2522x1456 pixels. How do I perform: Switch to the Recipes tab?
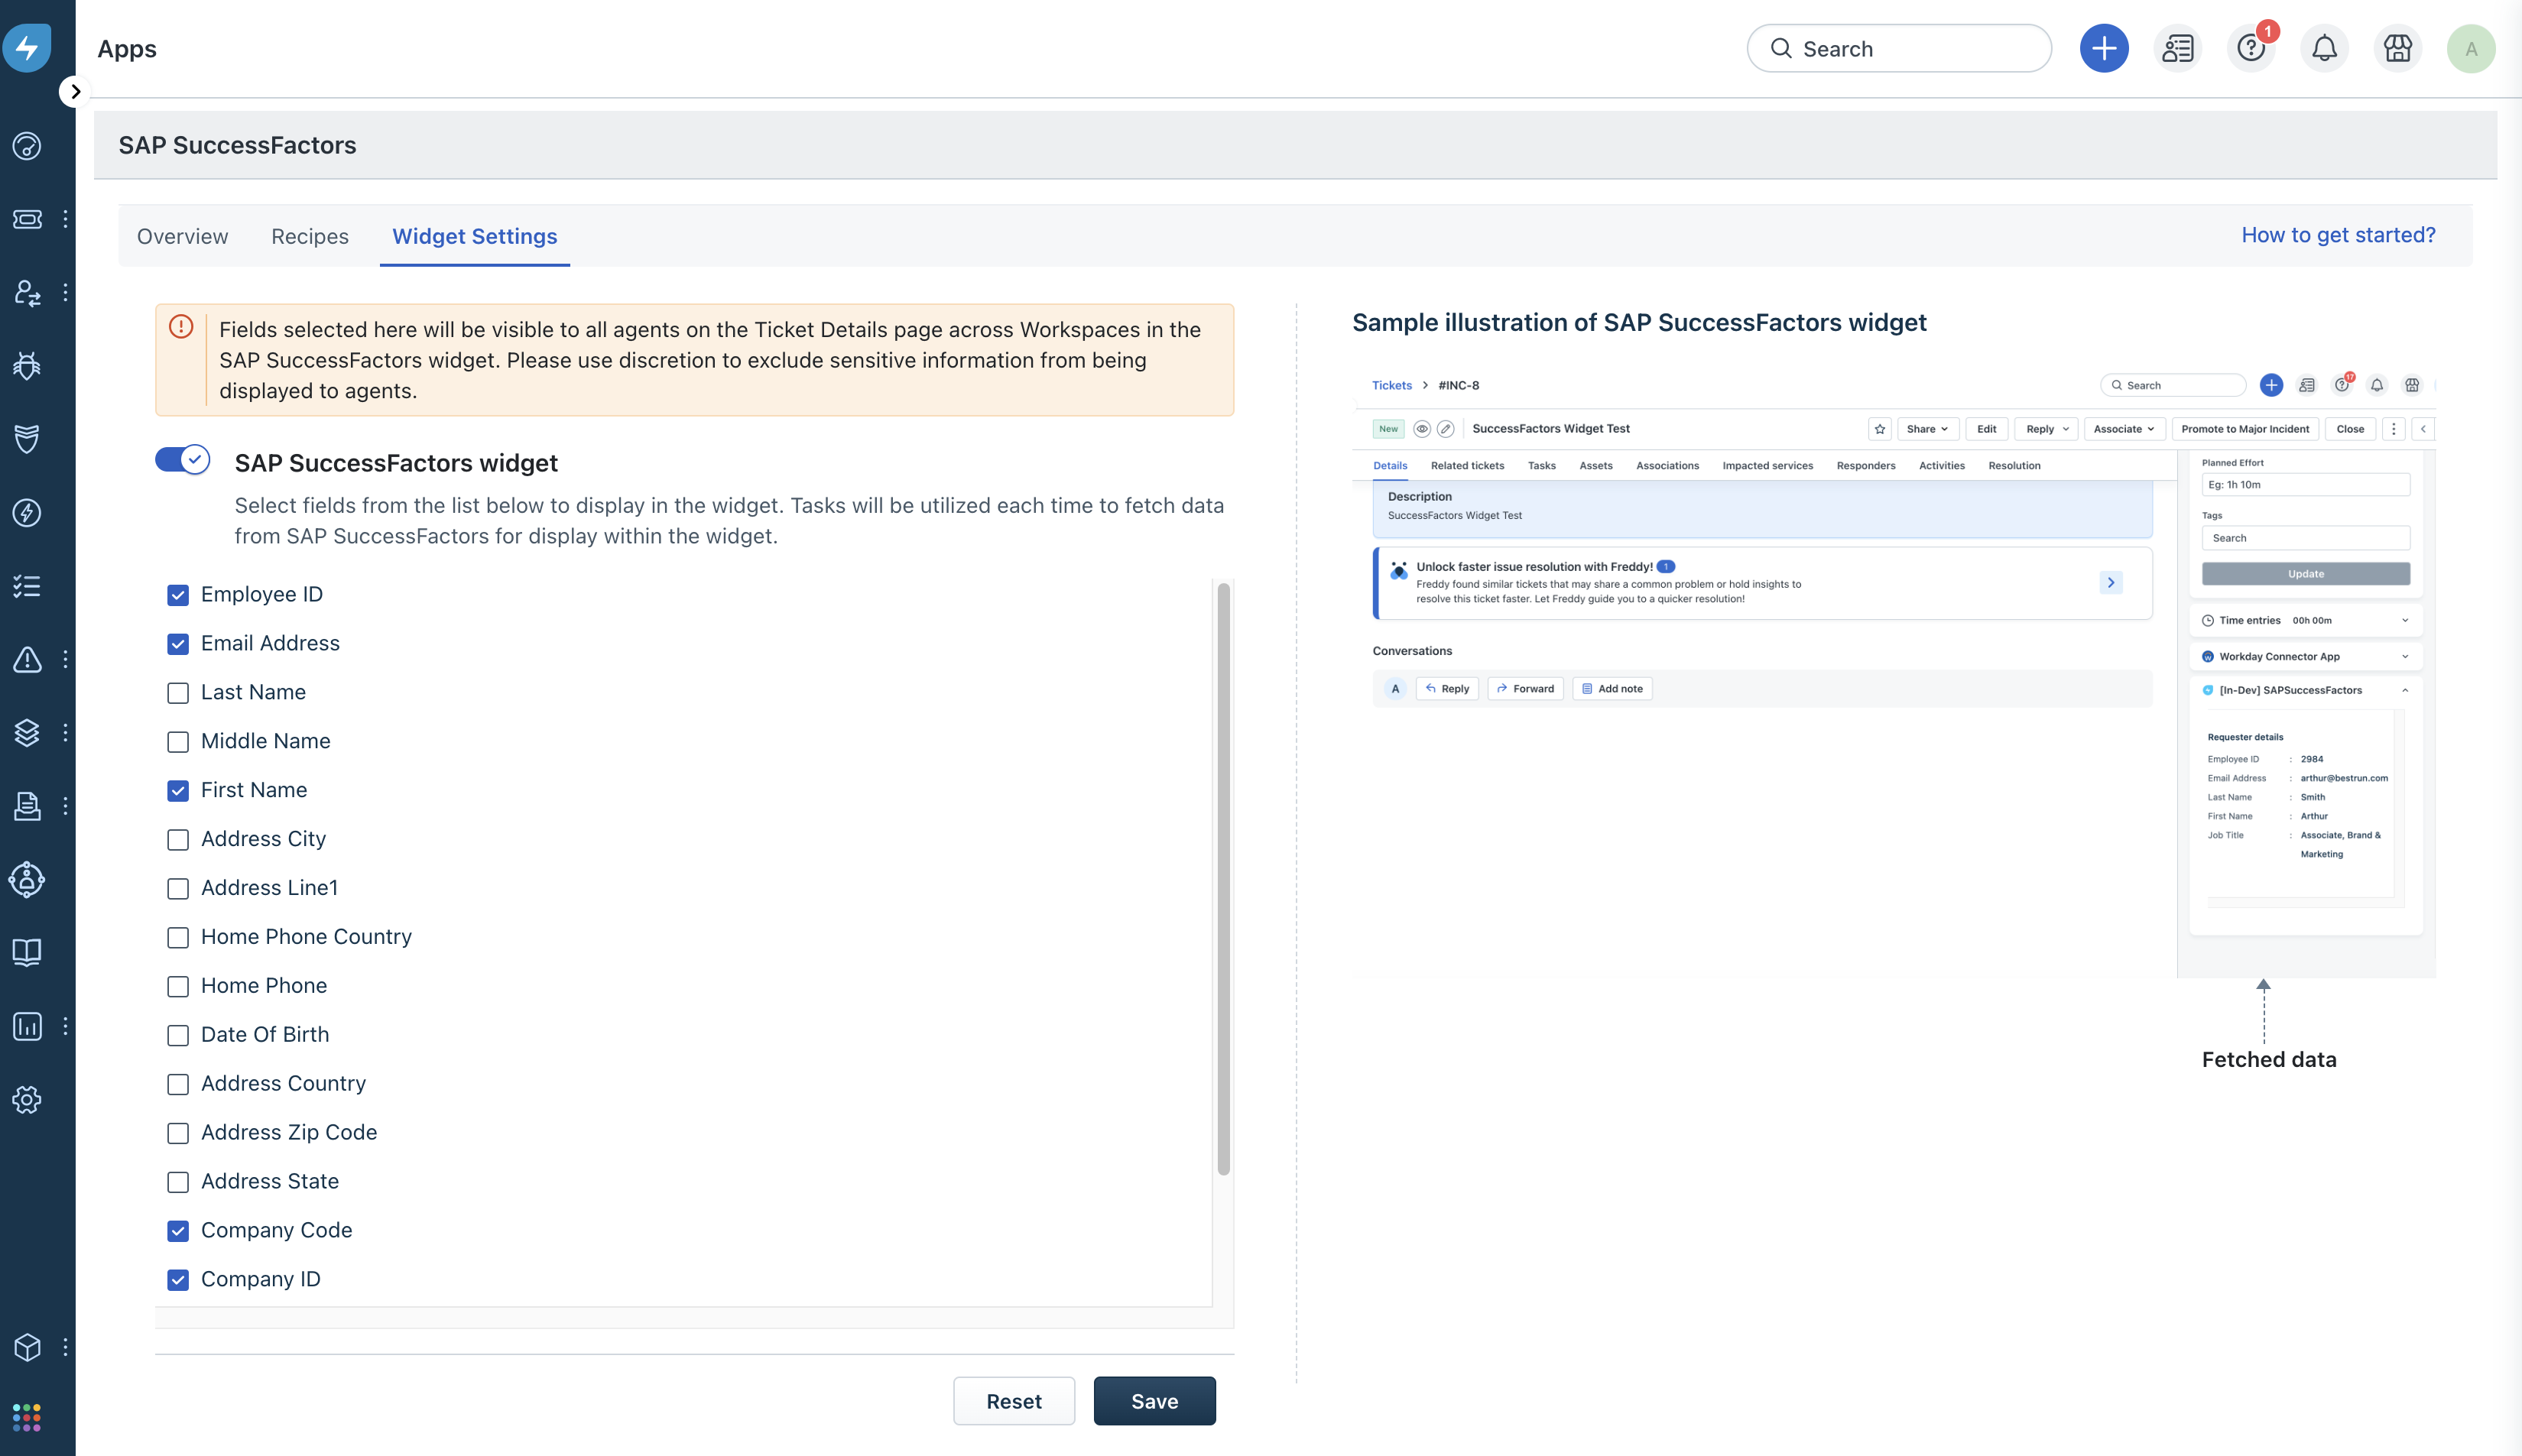coord(309,236)
